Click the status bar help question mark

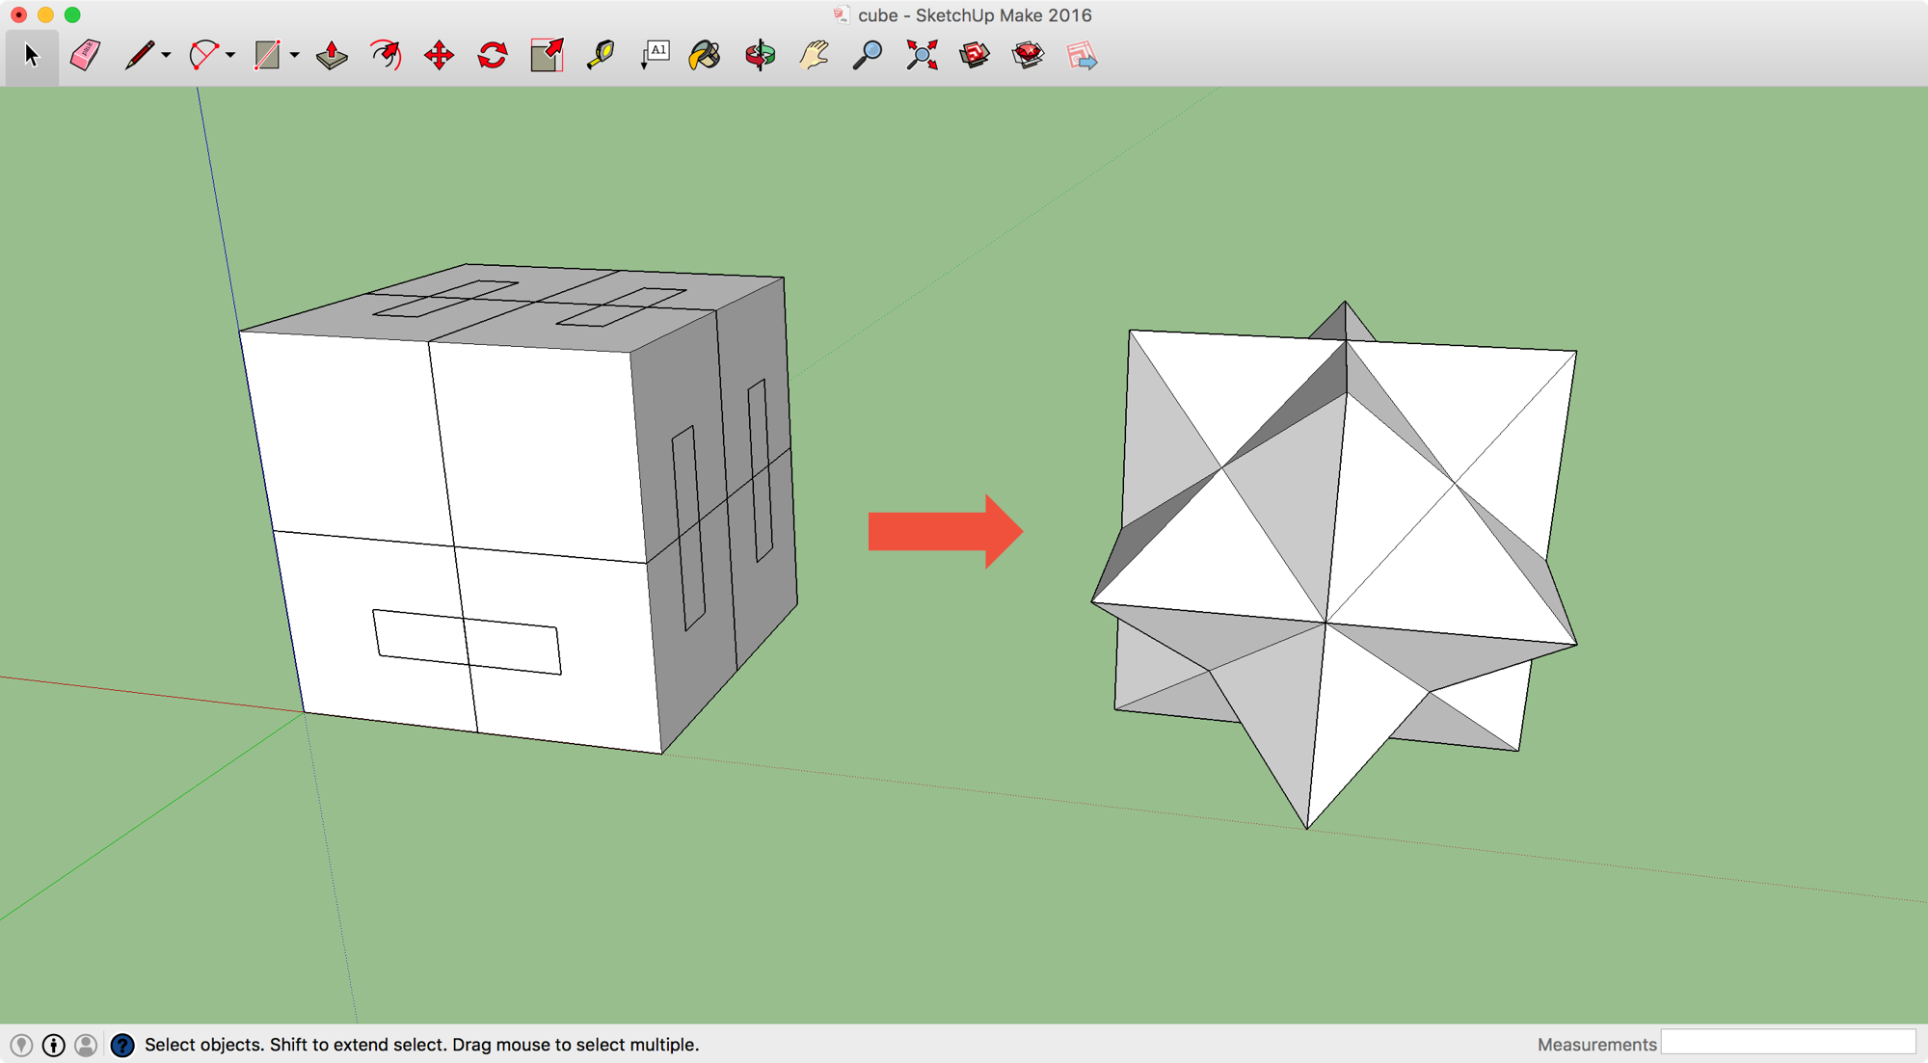coord(122,1044)
